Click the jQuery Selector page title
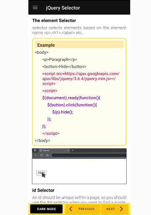The image size is (151, 215). [x=63, y=8]
